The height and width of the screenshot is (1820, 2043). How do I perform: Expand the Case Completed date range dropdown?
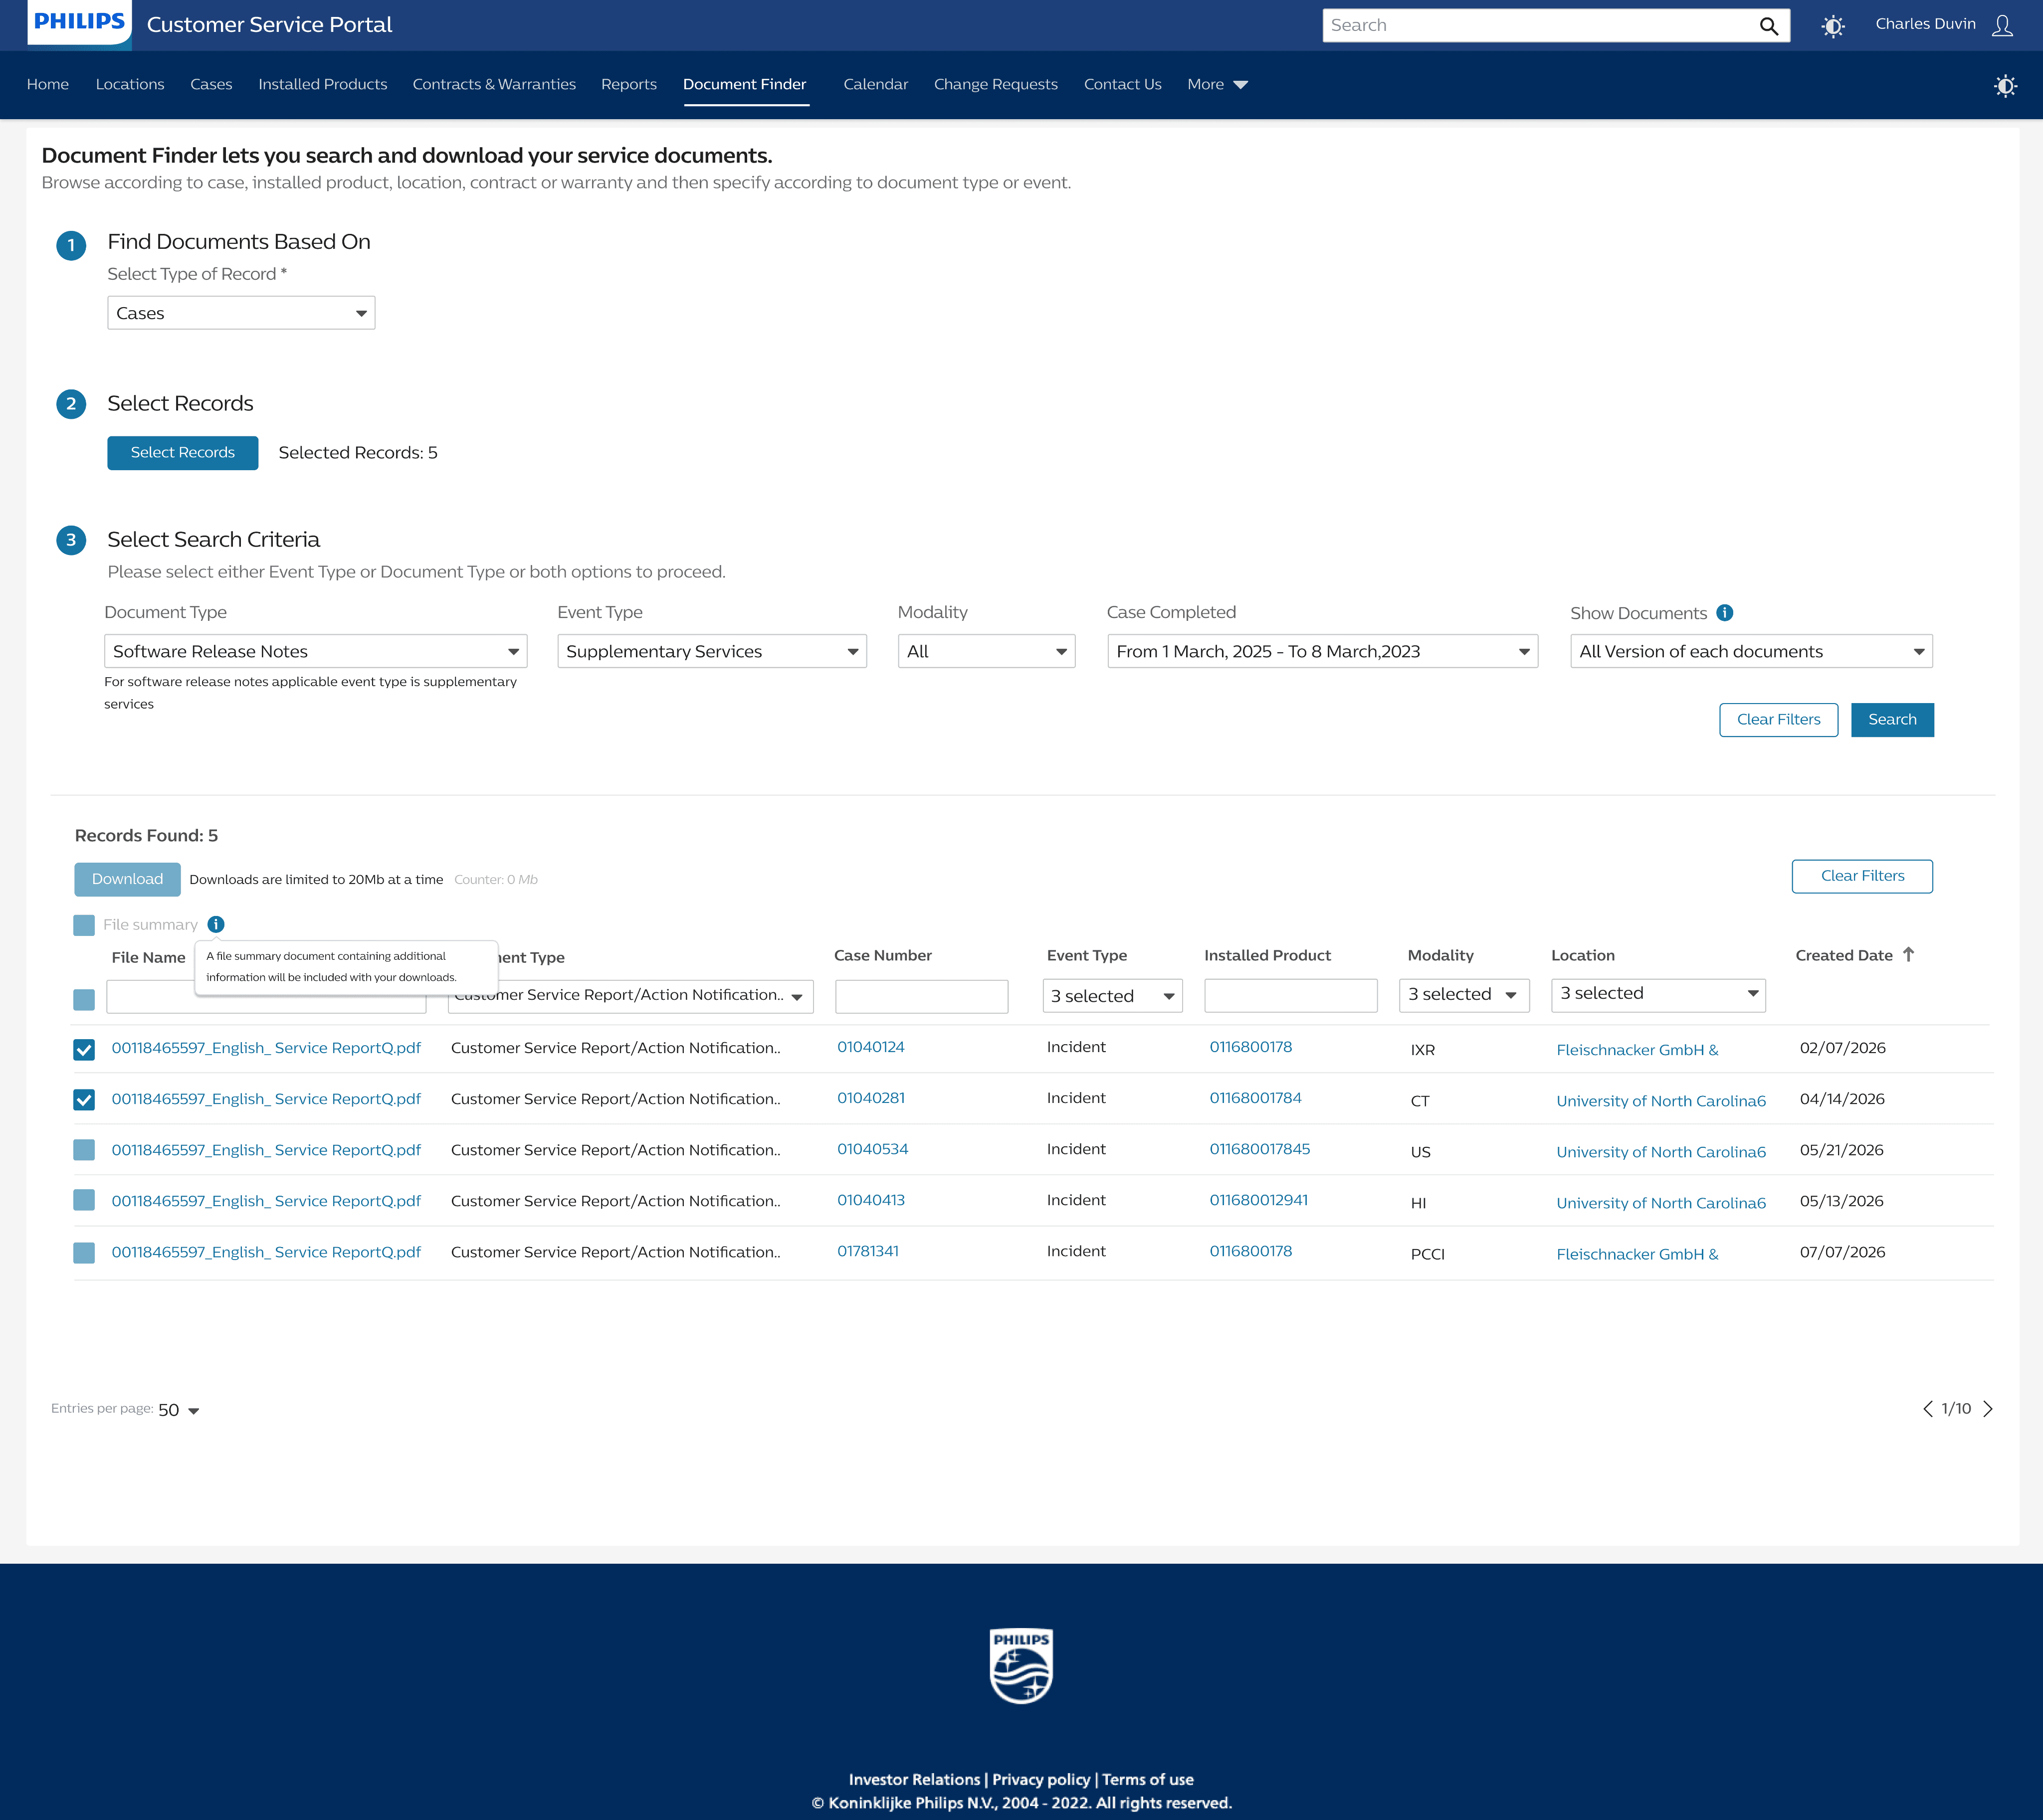pos(1322,651)
